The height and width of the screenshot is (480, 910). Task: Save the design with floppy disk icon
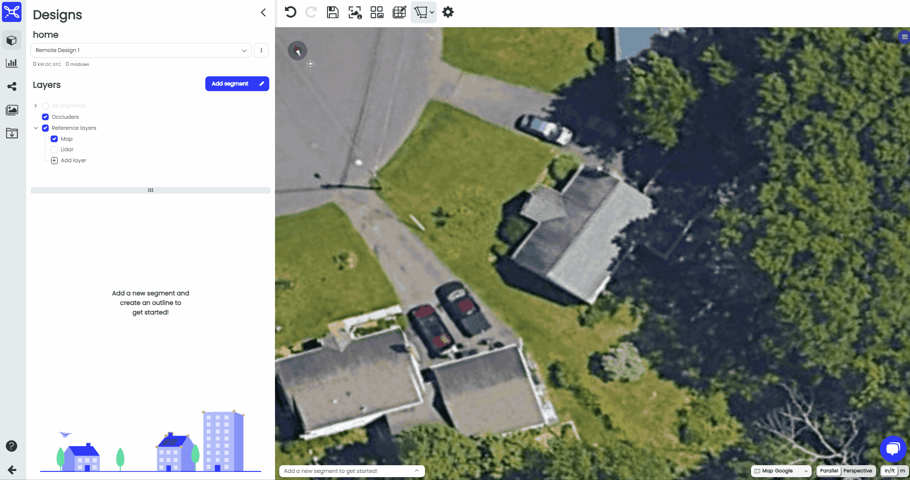(x=332, y=12)
